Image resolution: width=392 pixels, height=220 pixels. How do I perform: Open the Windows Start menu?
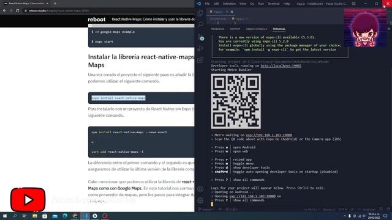click(4, 216)
